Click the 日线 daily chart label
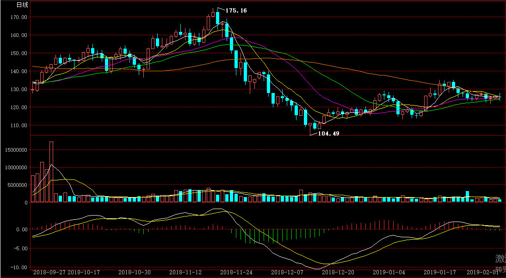The height and width of the screenshot is (278, 506). [x=22, y=5]
